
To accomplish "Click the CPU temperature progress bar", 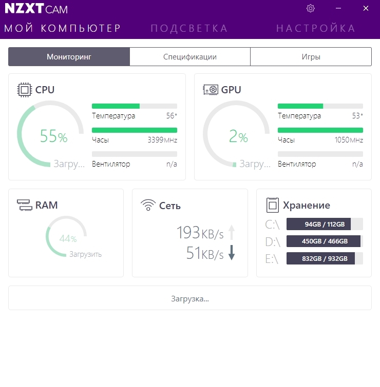I will (134, 106).
